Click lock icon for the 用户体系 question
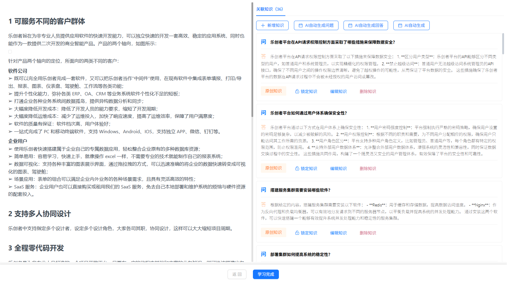The height and width of the screenshot is (282, 507). [297, 169]
